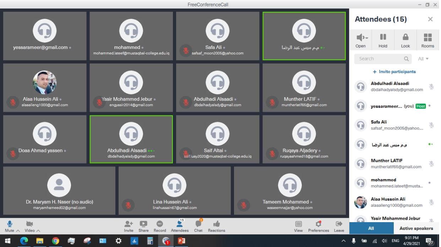This screenshot has height=247, width=441.
Task: Click the Search attendees field
Action: click(x=383, y=59)
